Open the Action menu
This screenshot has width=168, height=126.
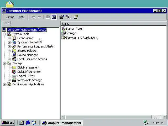[x=10, y=17]
